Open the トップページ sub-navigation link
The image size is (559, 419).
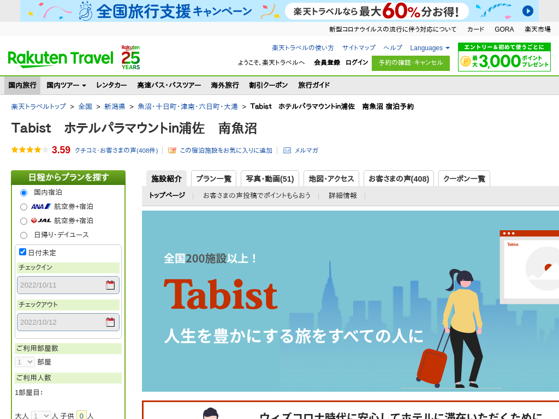(167, 195)
